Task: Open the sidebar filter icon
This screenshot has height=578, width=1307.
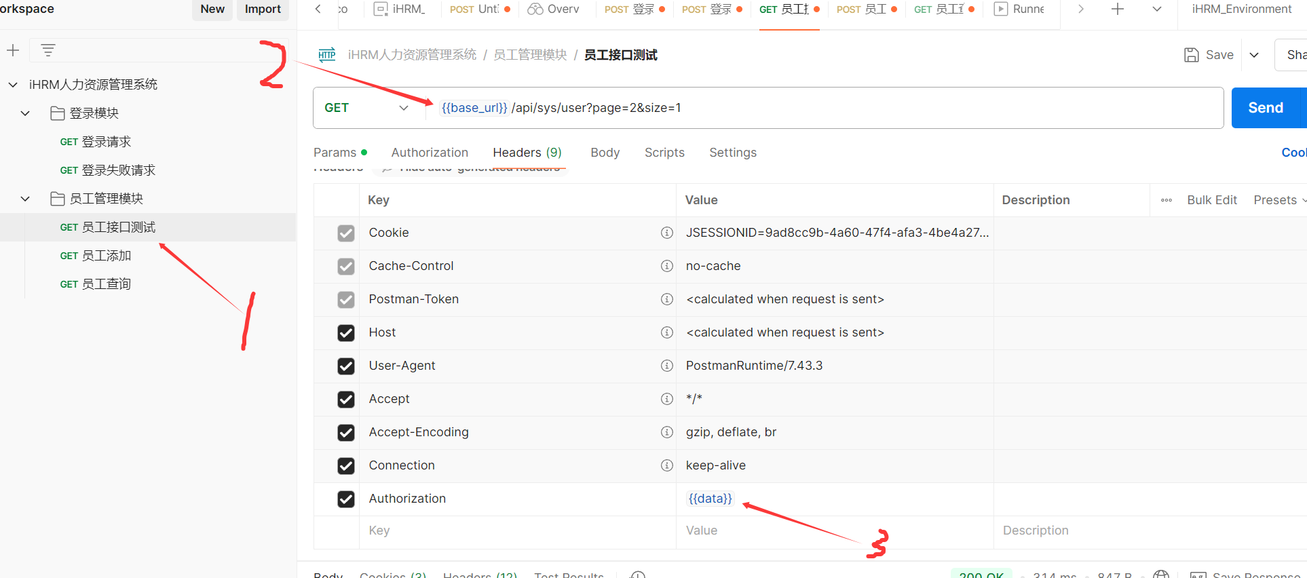Action: point(48,50)
